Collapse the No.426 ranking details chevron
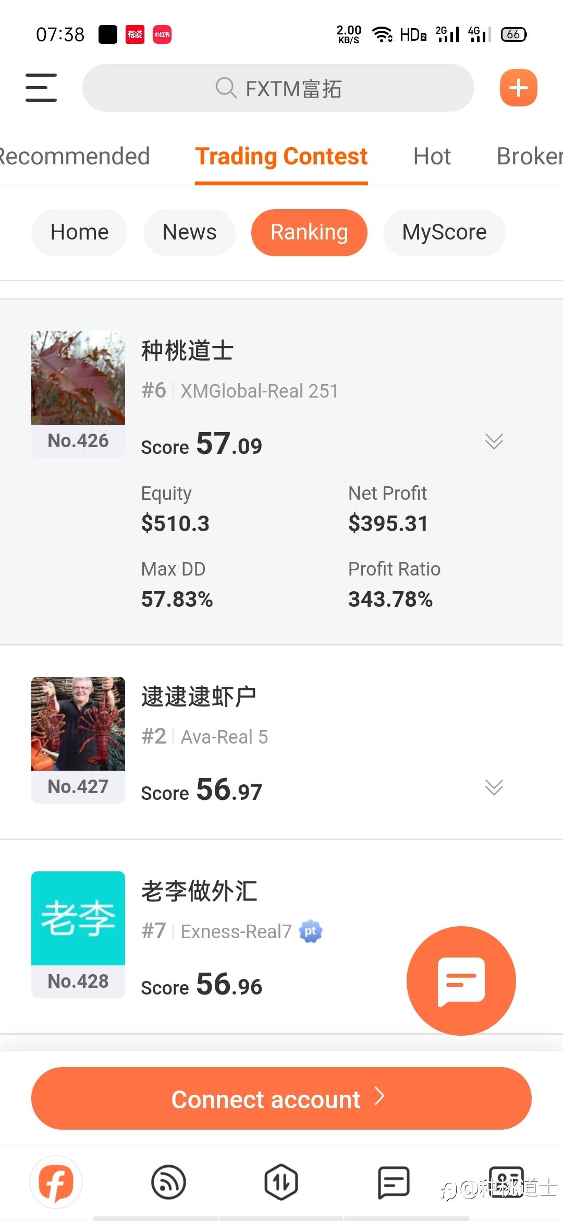The height and width of the screenshot is (1221, 563). coord(494,441)
